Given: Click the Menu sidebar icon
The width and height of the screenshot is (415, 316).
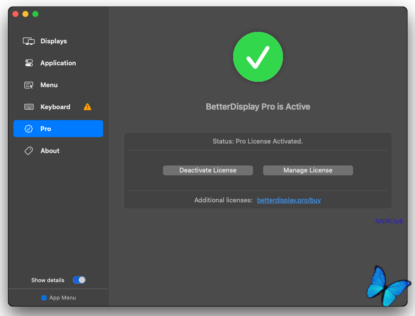Looking at the screenshot, I should [29, 85].
